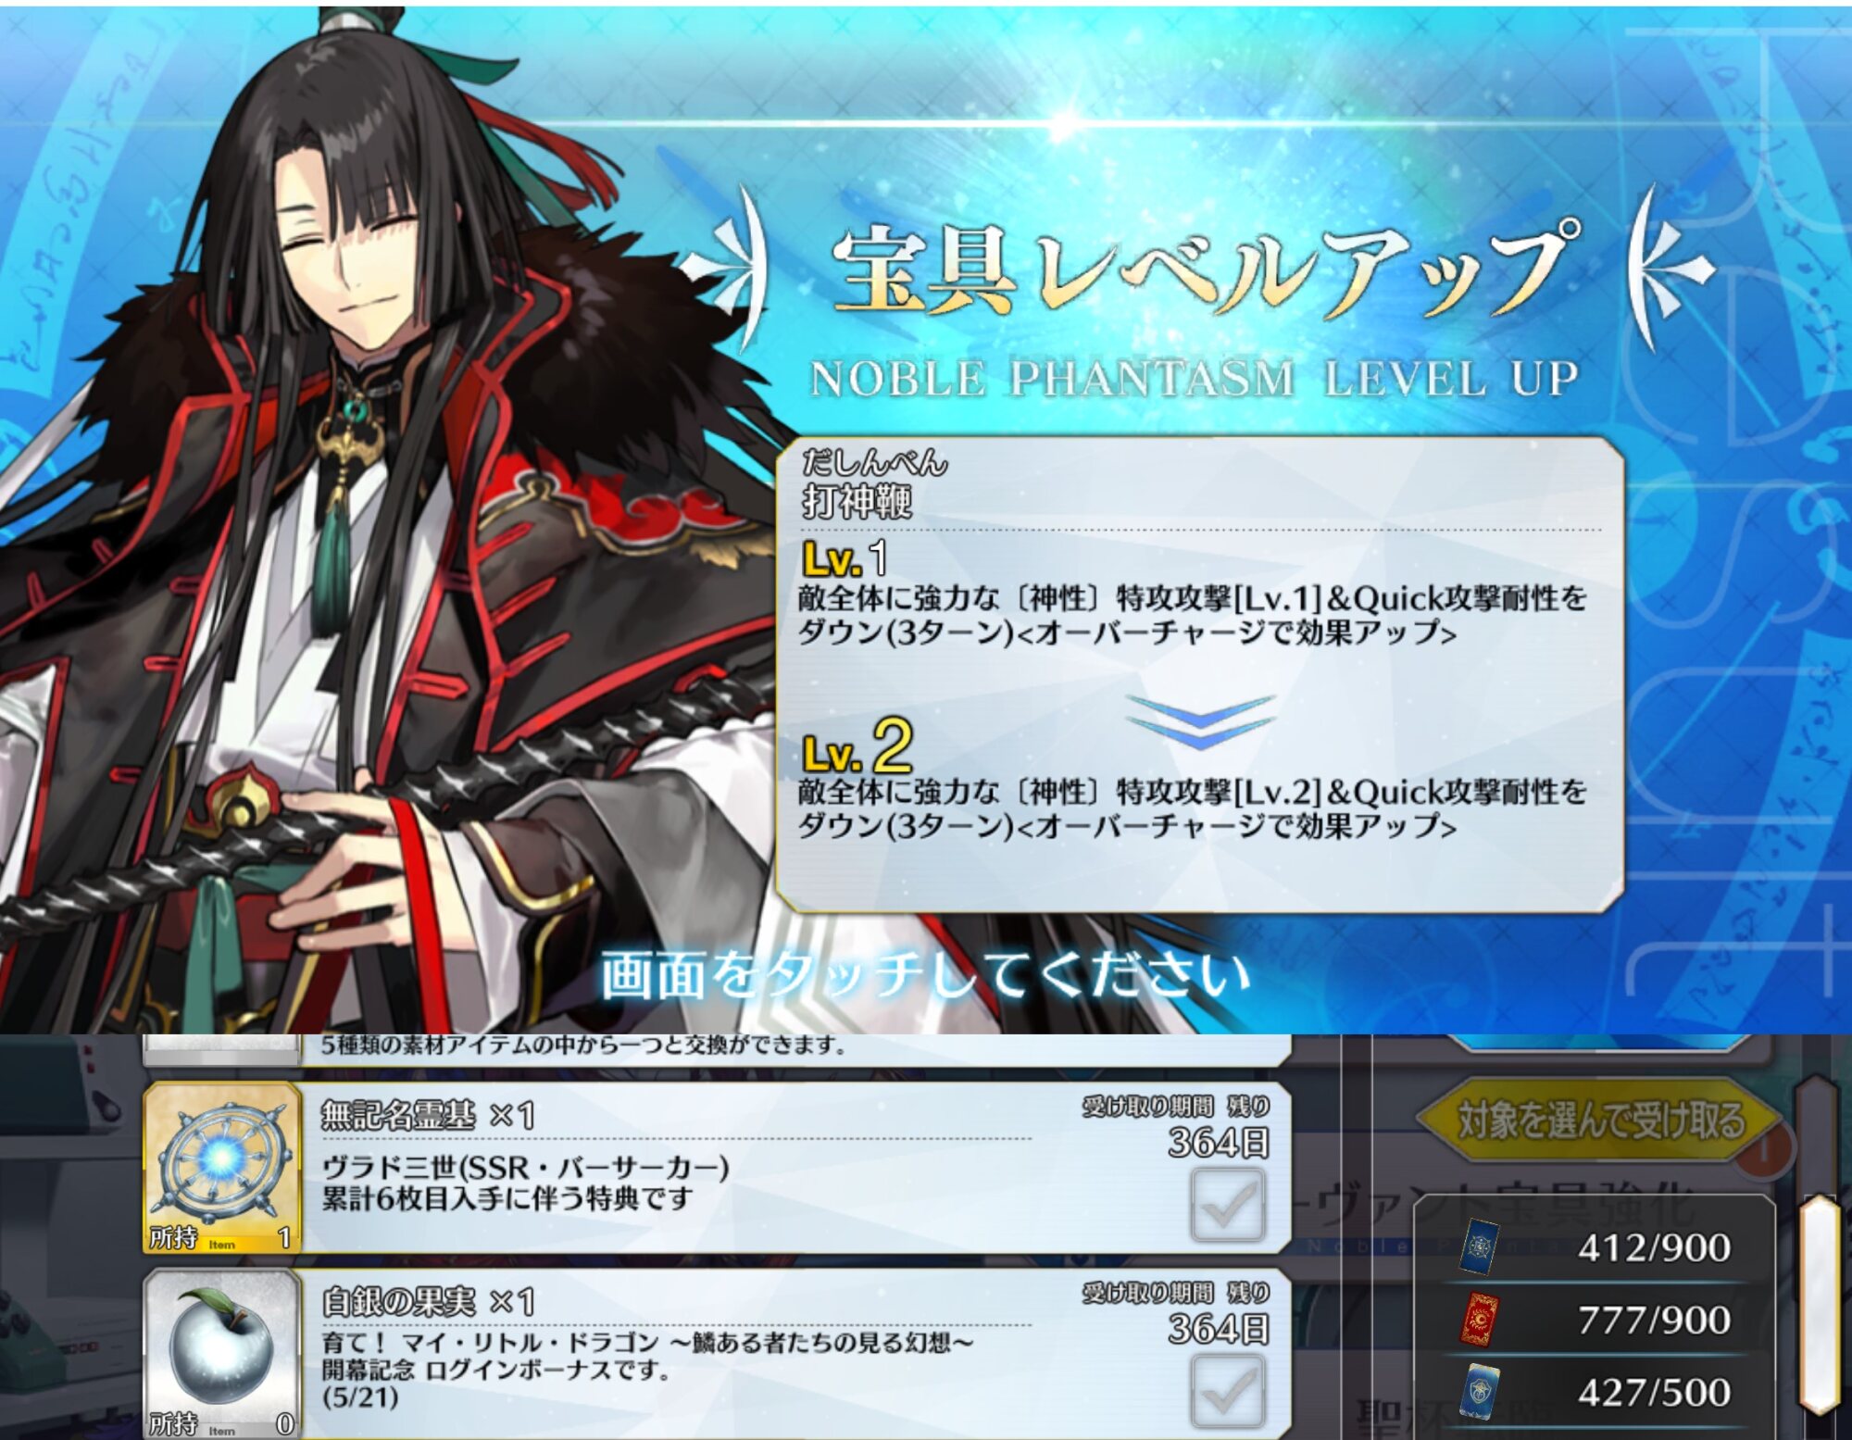The width and height of the screenshot is (1852, 1440).
Task: Tap the silver apple 白銀の果実 icon
Action: (222, 1354)
